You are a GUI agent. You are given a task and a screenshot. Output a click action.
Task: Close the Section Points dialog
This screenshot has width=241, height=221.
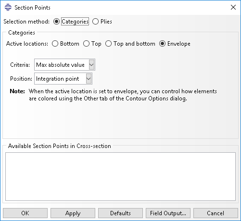[x=233, y=7]
